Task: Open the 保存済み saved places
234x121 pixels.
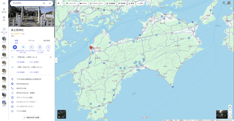Action: pos(4,10)
